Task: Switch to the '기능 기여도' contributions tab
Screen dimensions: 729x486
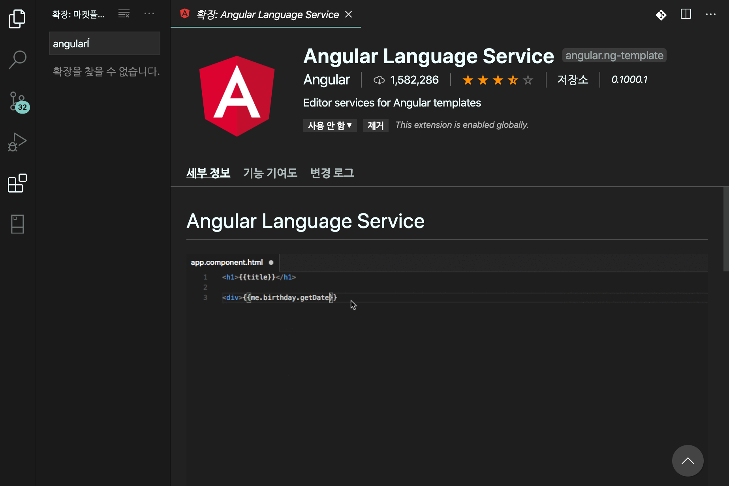Action: coord(270,173)
